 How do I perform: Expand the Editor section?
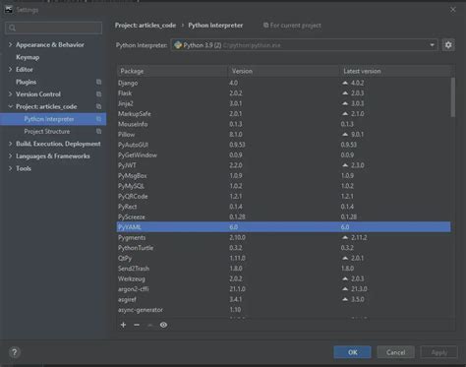pos(10,70)
